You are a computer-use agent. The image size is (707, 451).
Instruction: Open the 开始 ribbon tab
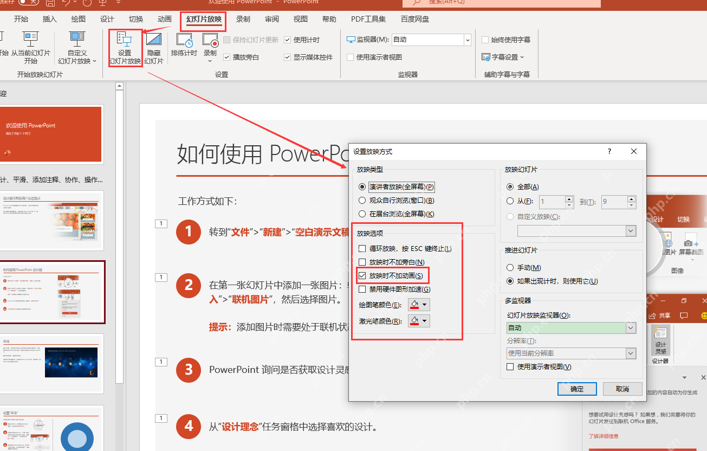21,19
